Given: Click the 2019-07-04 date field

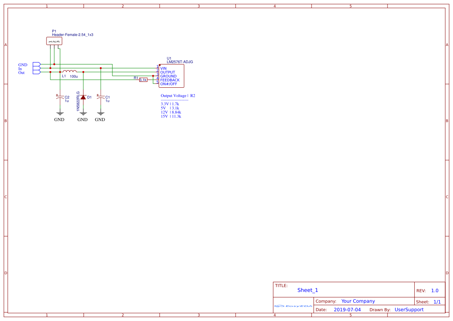Looking at the screenshot, I should tap(347, 309).
